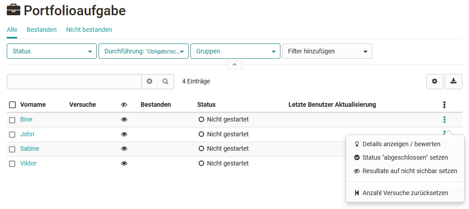Choose Anzahl Versuche zurücksetzen from menu
Viewport: 469px width, 209px height.
[405, 193]
